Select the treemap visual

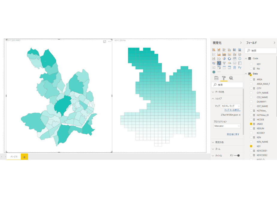[235, 58]
